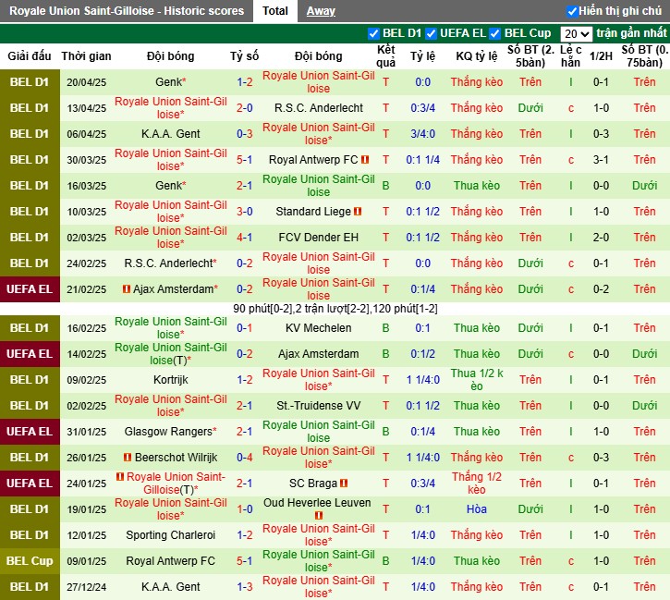
Task: Open Kortrijk team link
Action: pyautogui.click(x=170, y=380)
